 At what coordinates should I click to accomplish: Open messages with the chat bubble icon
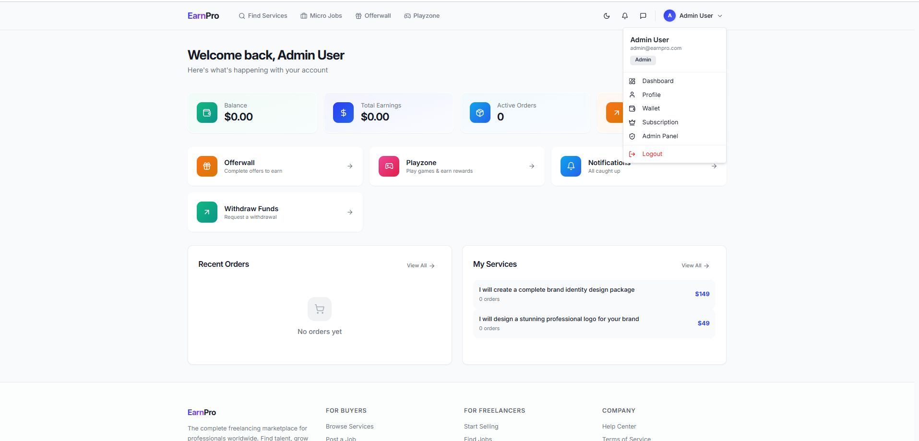[x=643, y=16]
